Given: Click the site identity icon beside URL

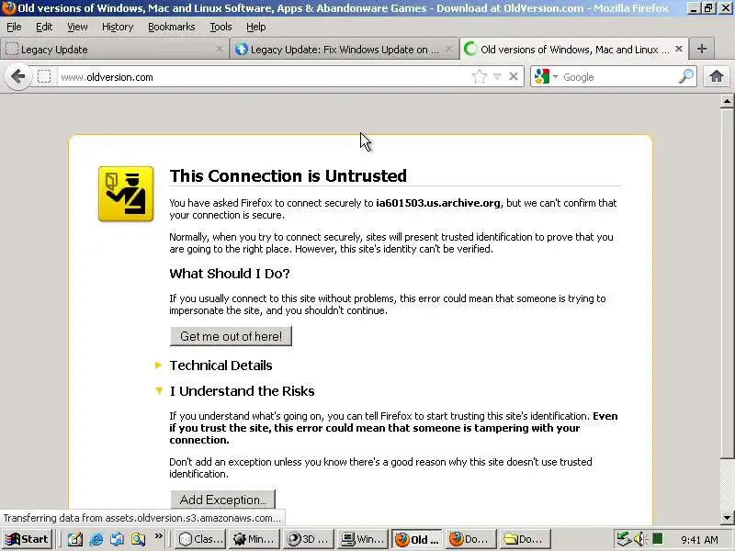Looking at the screenshot, I should pyautogui.click(x=44, y=76).
